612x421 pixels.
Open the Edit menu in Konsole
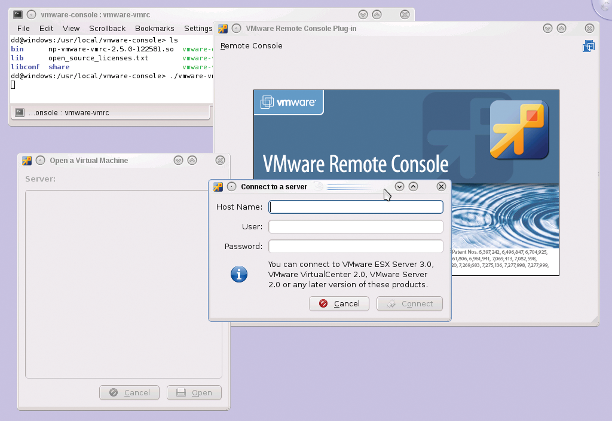(x=46, y=29)
